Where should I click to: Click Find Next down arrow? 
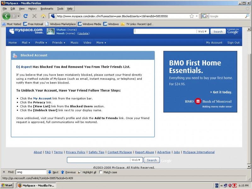coord(53,172)
